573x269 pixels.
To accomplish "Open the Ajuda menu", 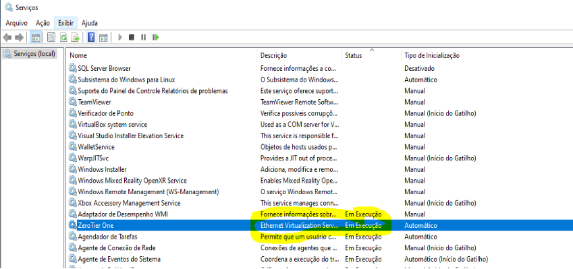I will click(90, 23).
